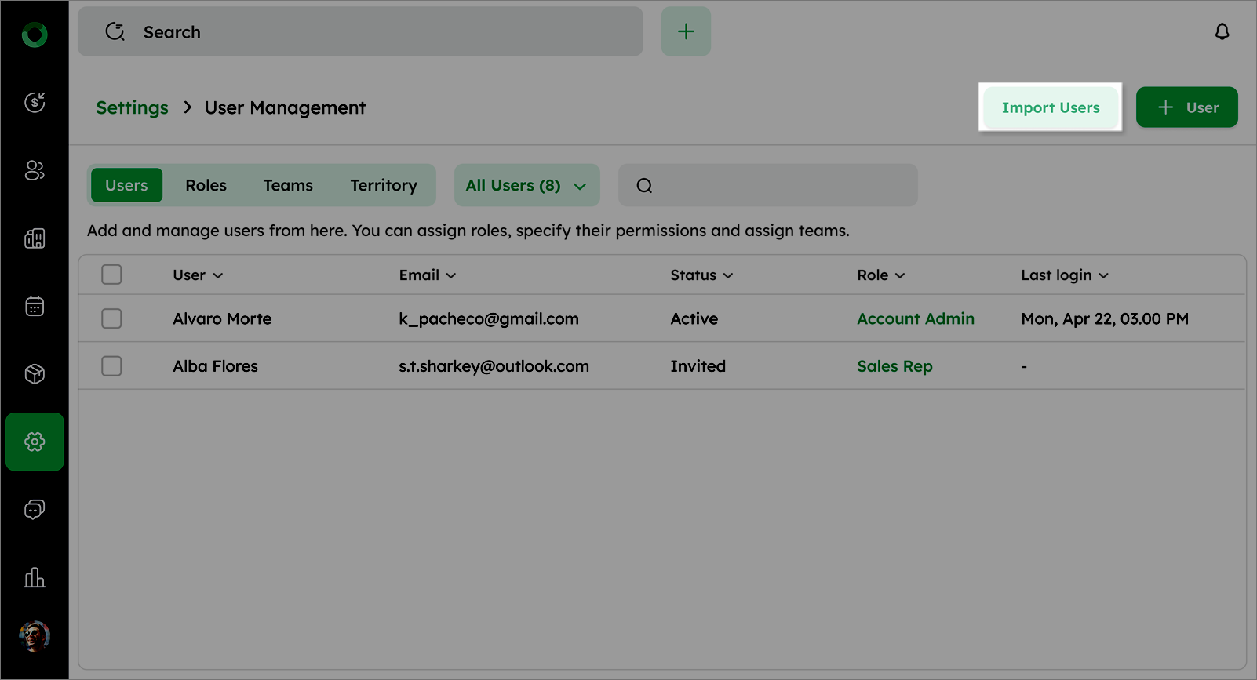
Task: Open the products box icon in sidebar
Action: [35, 374]
